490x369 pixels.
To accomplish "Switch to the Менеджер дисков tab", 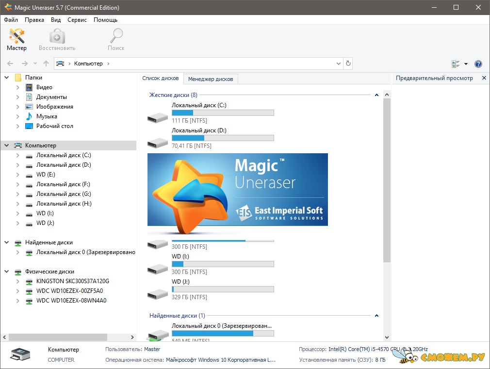I will pos(211,79).
